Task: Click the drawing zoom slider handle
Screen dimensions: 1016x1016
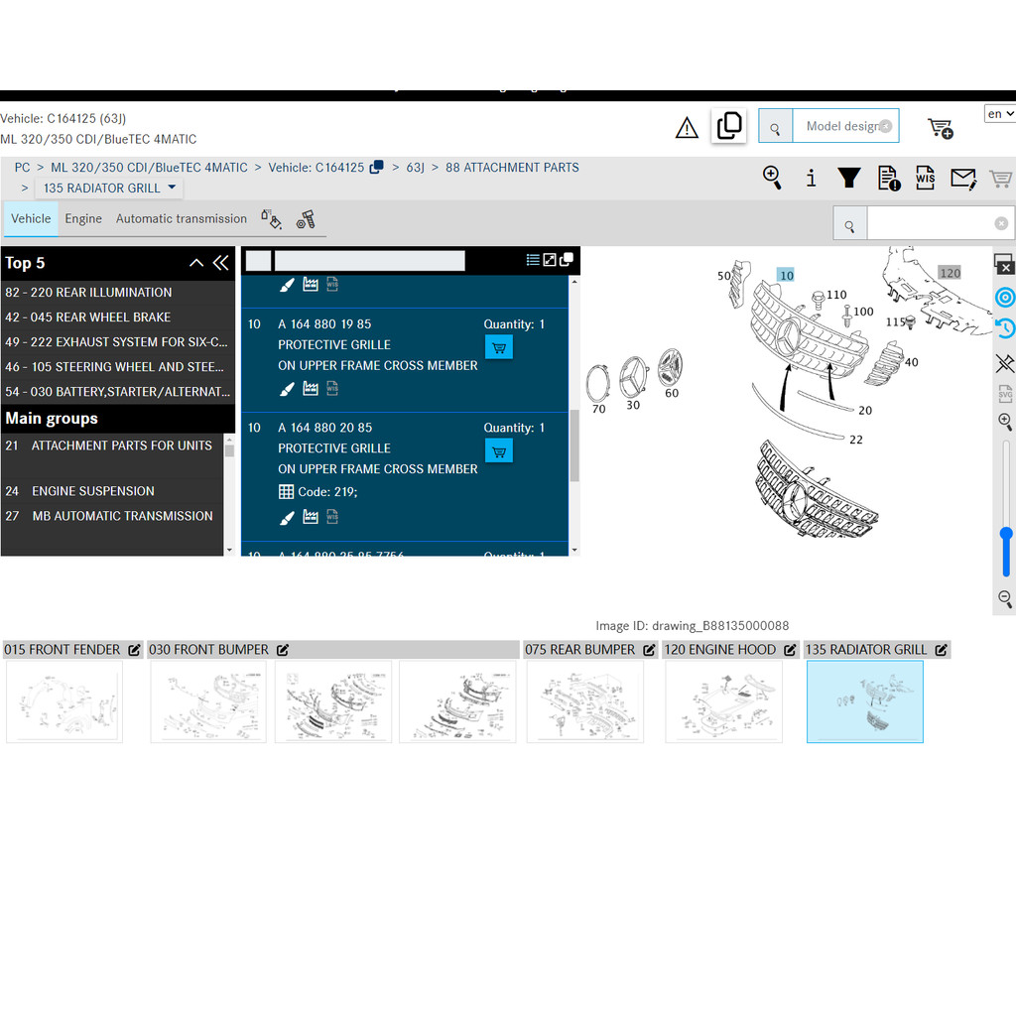Action: click(1006, 534)
